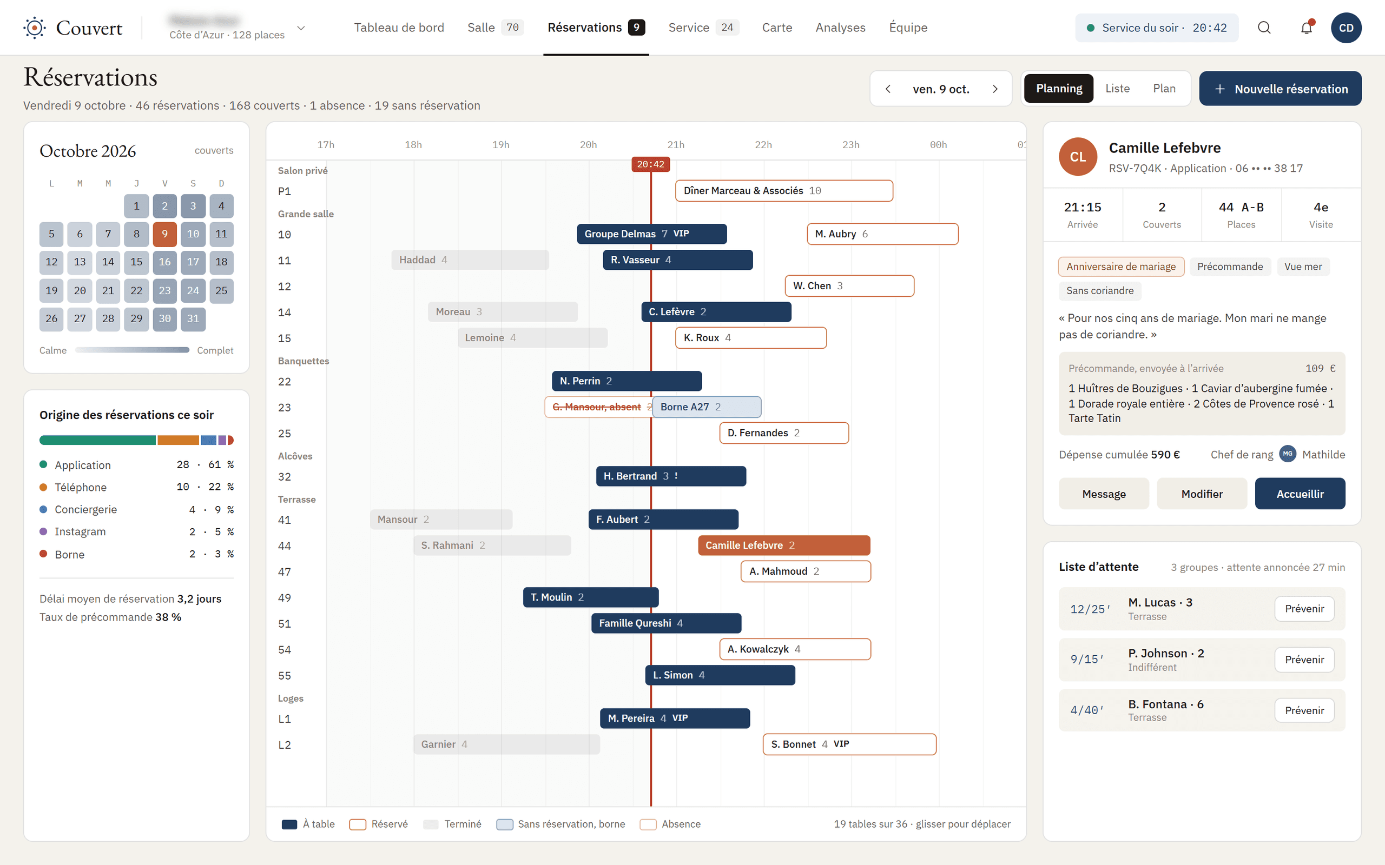Select Groupe Delmas VIP reservation

pyautogui.click(x=652, y=234)
